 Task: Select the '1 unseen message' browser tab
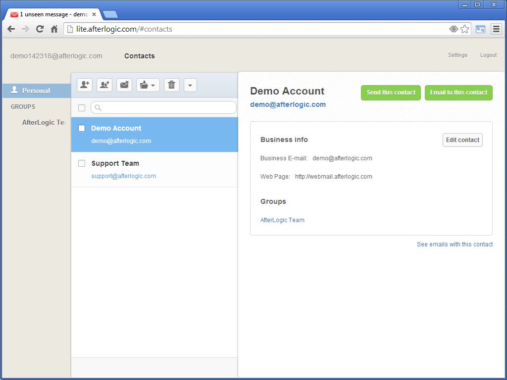53,14
